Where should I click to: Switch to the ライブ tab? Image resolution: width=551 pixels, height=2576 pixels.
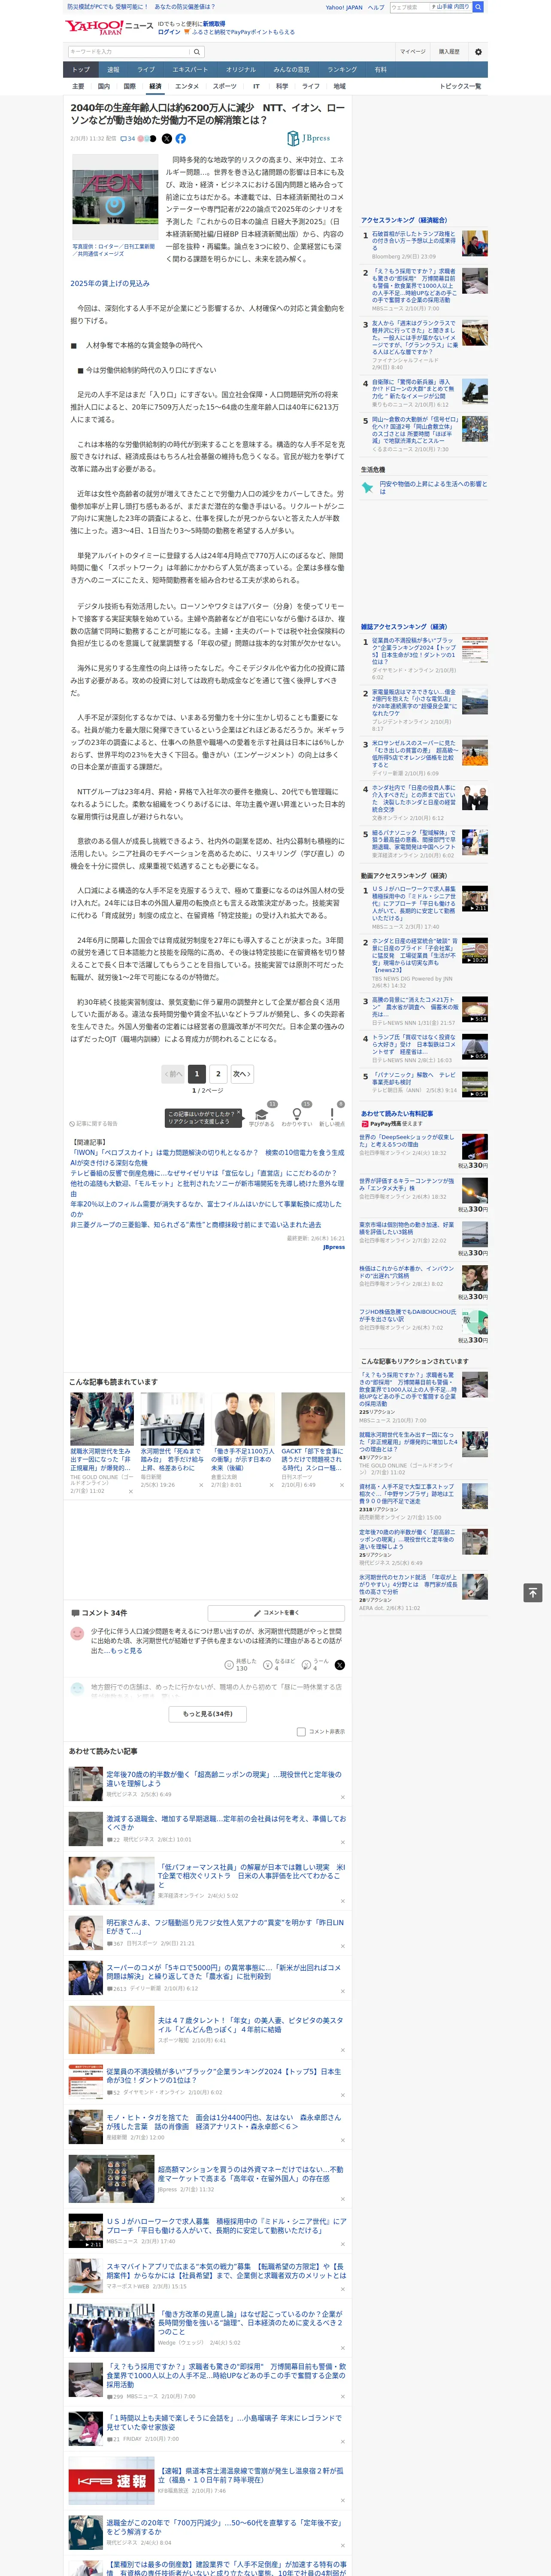pos(146,70)
